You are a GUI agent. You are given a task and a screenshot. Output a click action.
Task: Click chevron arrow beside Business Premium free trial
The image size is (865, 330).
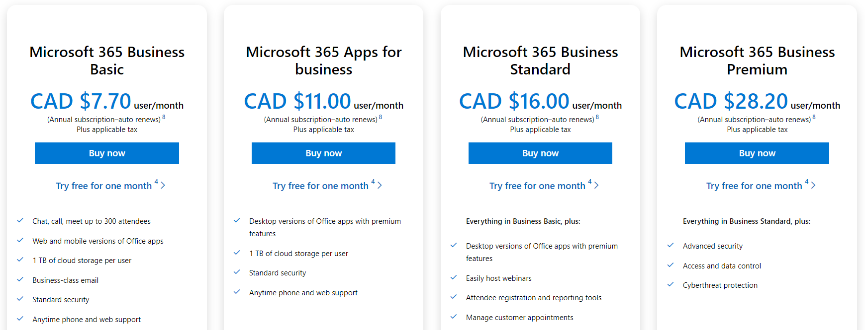pyautogui.click(x=813, y=185)
